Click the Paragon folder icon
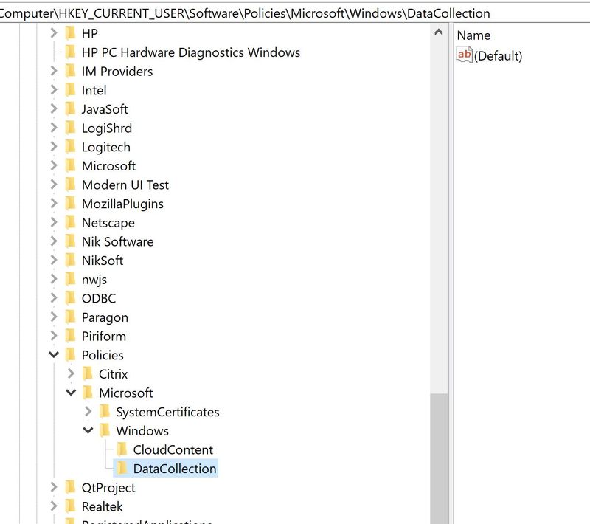590x524 pixels. pos(70,317)
